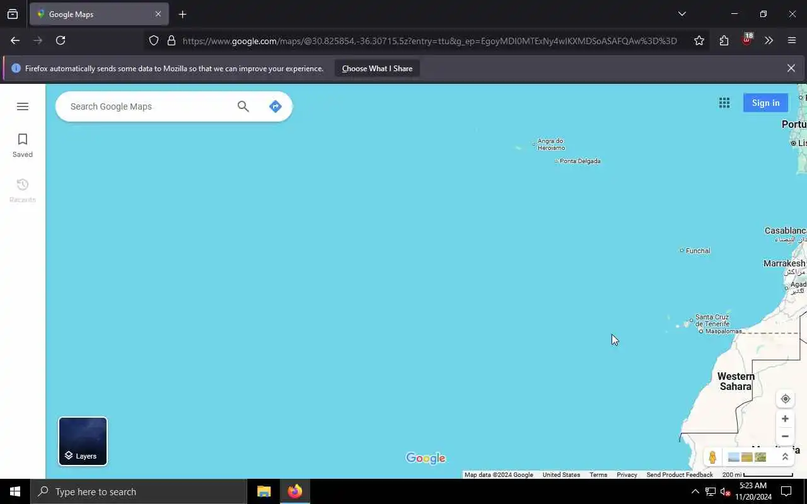Viewport: 807px width, 504px height.
Task: Open the Firefox application menu
Action: (x=792, y=40)
